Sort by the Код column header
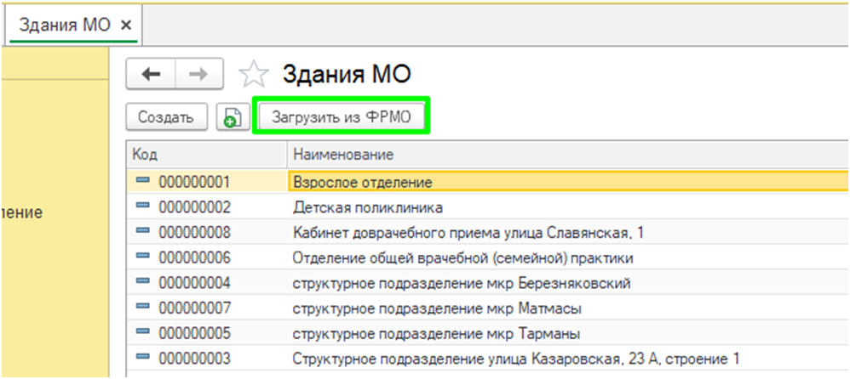Screen dimensions: 850x379 (x=204, y=155)
